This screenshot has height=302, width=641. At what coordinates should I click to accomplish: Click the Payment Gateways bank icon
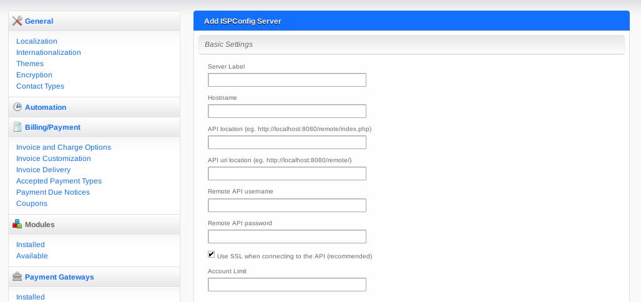pyautogui.click(x=17, y=276)
